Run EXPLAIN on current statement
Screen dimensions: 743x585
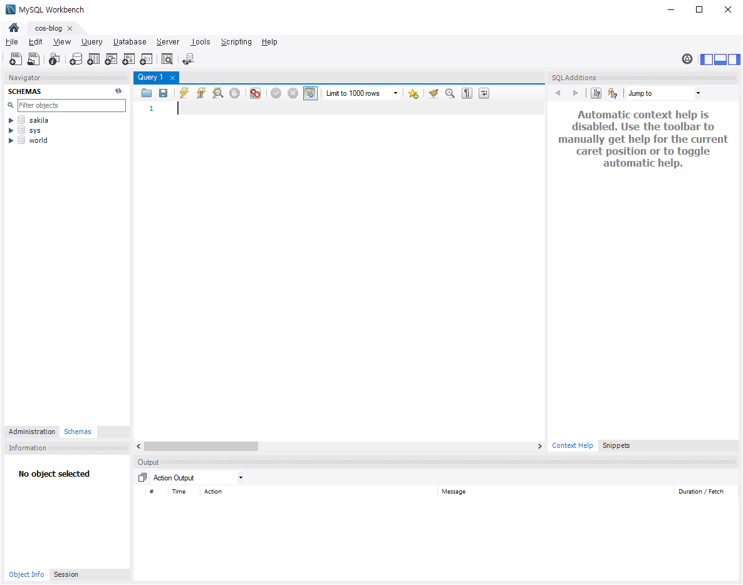[217, 93]
